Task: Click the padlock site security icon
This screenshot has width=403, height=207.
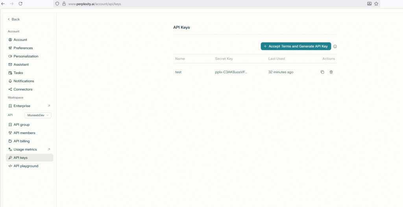Action: [x=64, y=4]
